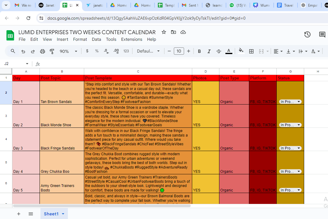
Task: Toggle bold formatting
Action: 199,51
